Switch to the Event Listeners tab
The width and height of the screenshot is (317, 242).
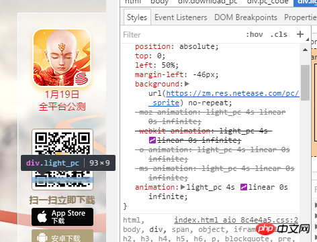click(x=181, y=17)
